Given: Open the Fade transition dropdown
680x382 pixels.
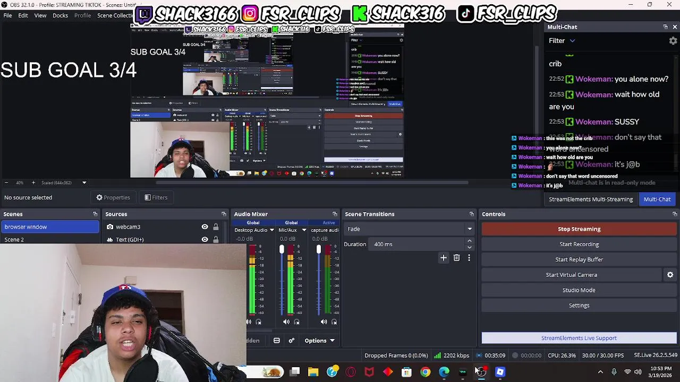Looking at the screenshot, I should (x=409, y=229).
